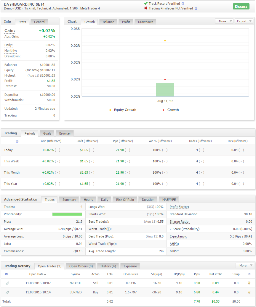Show the Exposure tab
Image resolution: width=256 pixels, height=307 pixels.
click(x=130, y=266)
